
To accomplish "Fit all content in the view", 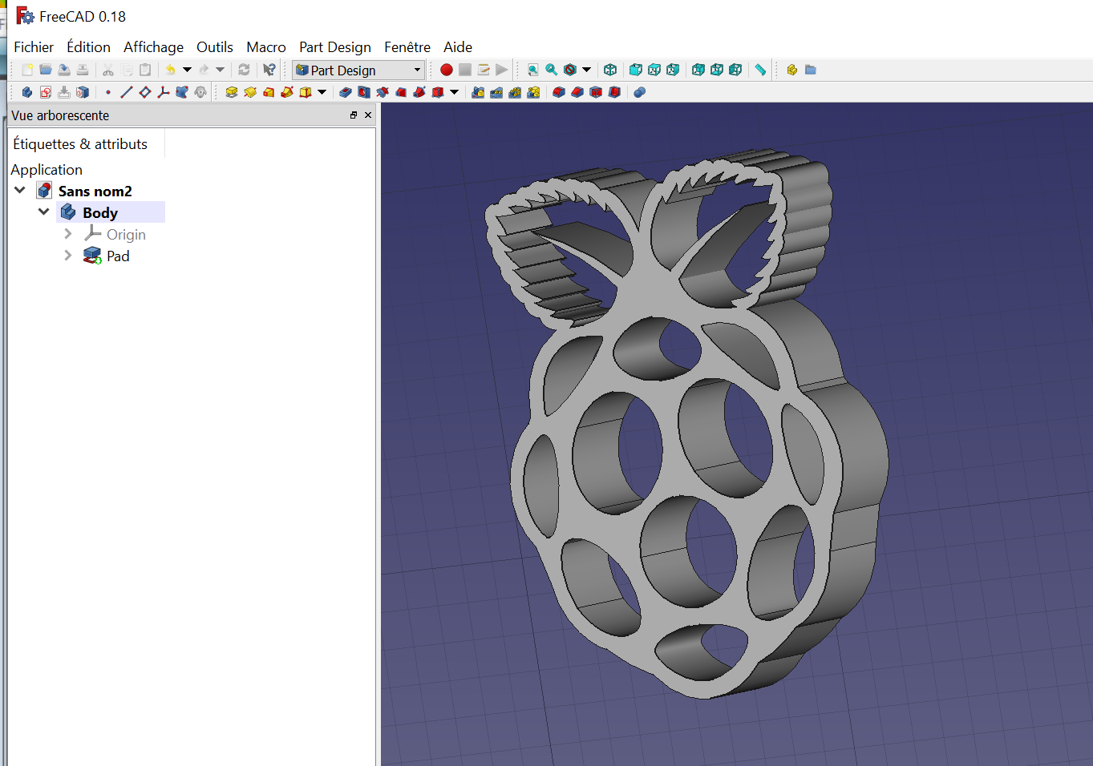I will pos(533,70).
